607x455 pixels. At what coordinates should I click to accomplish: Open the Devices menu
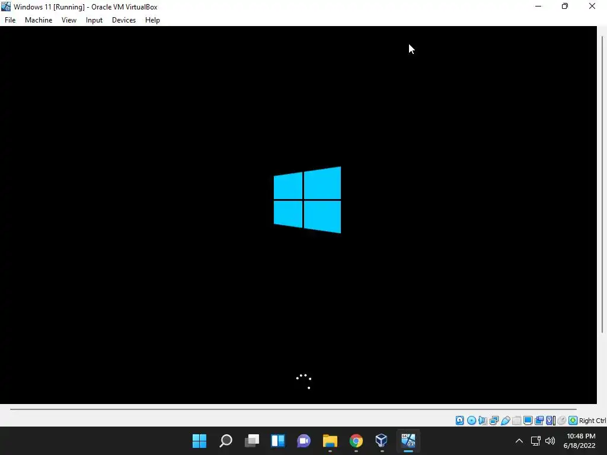click(x=124, y=20)
